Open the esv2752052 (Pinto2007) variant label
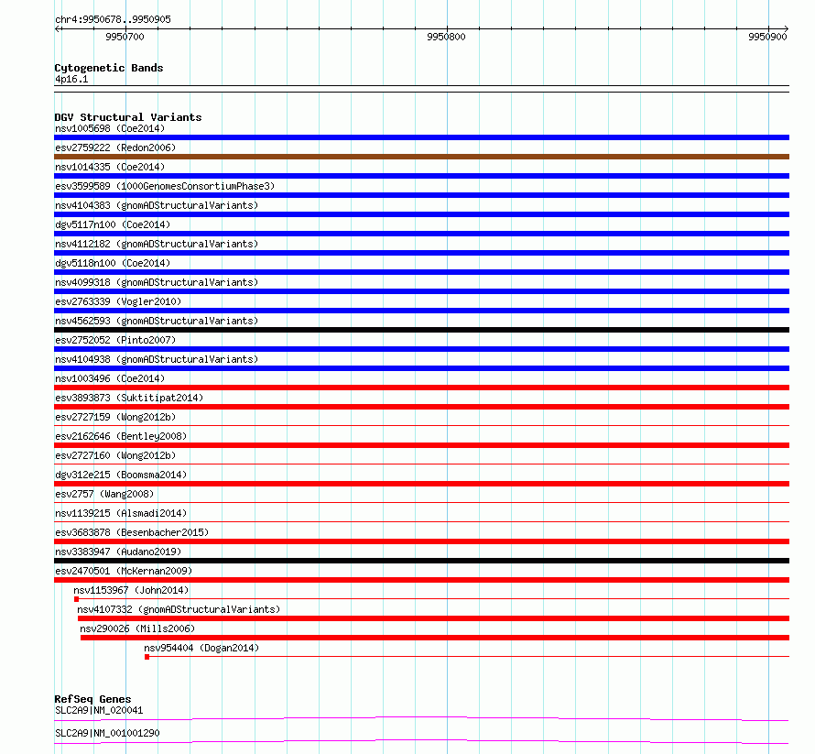This screenshot has width=815, height=754. click(115, 340)
